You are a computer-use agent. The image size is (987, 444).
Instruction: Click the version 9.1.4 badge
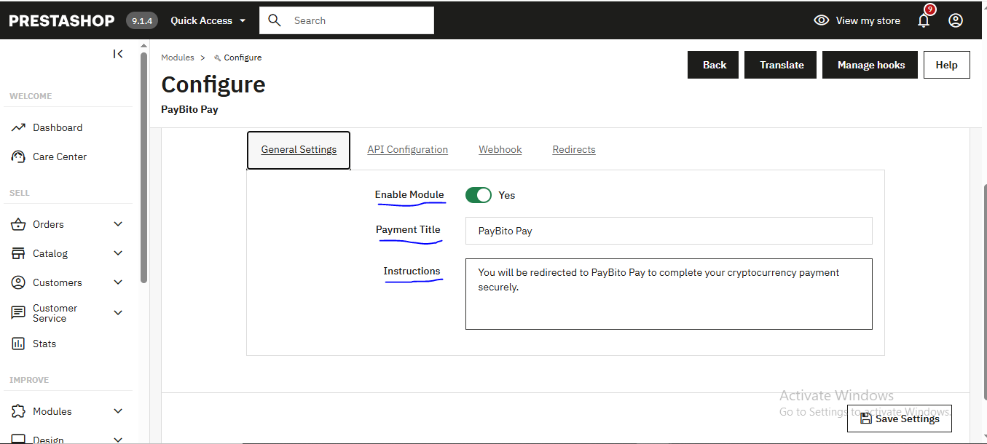(142, 20)
